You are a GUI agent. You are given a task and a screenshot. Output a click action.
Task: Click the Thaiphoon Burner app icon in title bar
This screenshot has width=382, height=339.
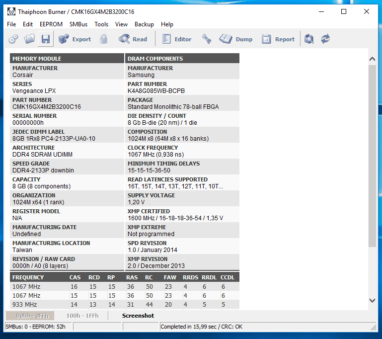click(11, 12)
